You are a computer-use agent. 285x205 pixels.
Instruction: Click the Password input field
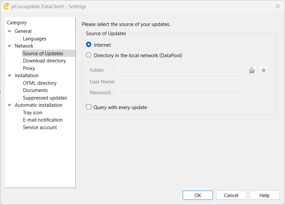point(181,92)
